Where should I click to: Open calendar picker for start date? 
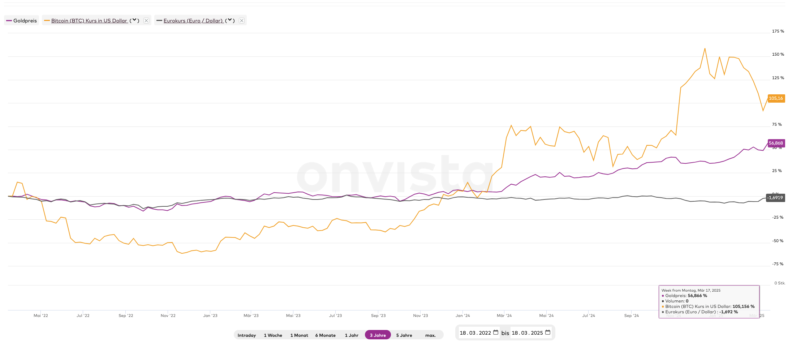pyautogui.click(x=496, y=332)
